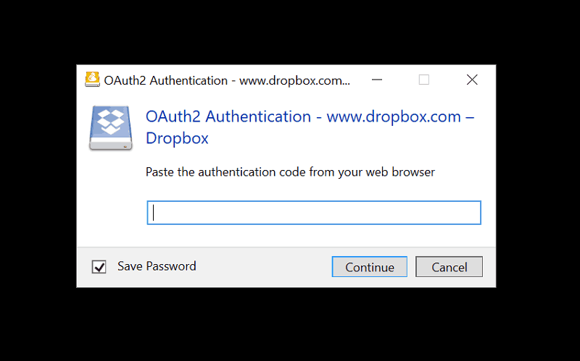The width and height of the screenshot is (580, 361).
Task: Click the Cyberduck app icon in title bar
Action: coord(92,80)
